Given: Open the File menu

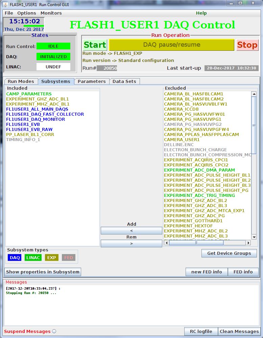Looking at the screenshot, I should coord(9,13).
